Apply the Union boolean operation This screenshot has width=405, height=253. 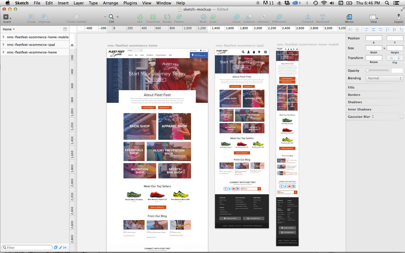[x=236, y=17]
